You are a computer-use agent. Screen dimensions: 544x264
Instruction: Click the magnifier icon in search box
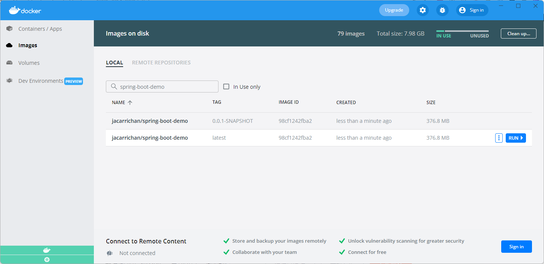[114, 87]
